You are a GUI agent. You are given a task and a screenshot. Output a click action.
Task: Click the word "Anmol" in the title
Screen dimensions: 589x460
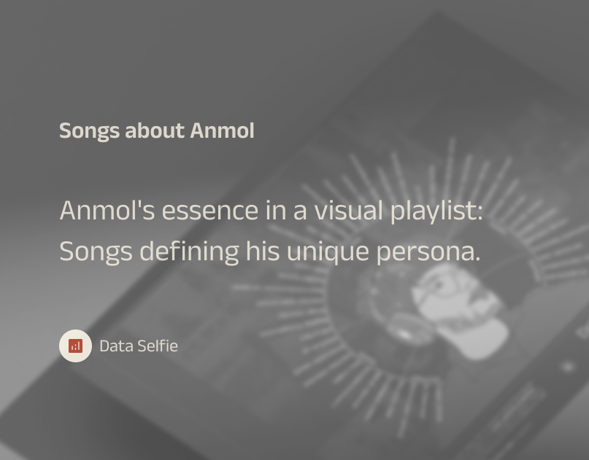click(222, 130)
